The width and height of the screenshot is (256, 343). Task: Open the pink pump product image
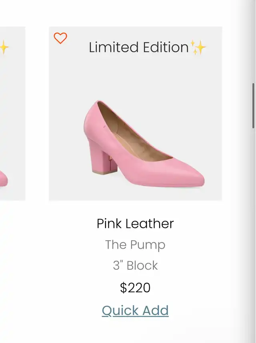coord(136,114)
